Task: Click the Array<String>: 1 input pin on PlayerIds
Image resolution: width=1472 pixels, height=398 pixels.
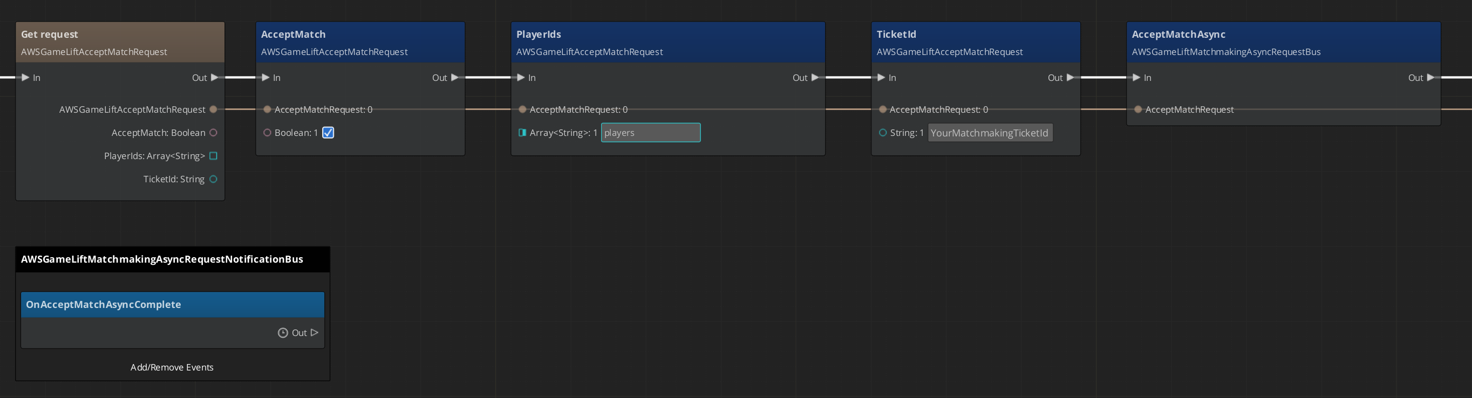Action: point(522,133)
